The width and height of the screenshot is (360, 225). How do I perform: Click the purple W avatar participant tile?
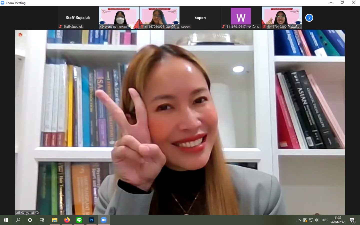pos(241,18)
